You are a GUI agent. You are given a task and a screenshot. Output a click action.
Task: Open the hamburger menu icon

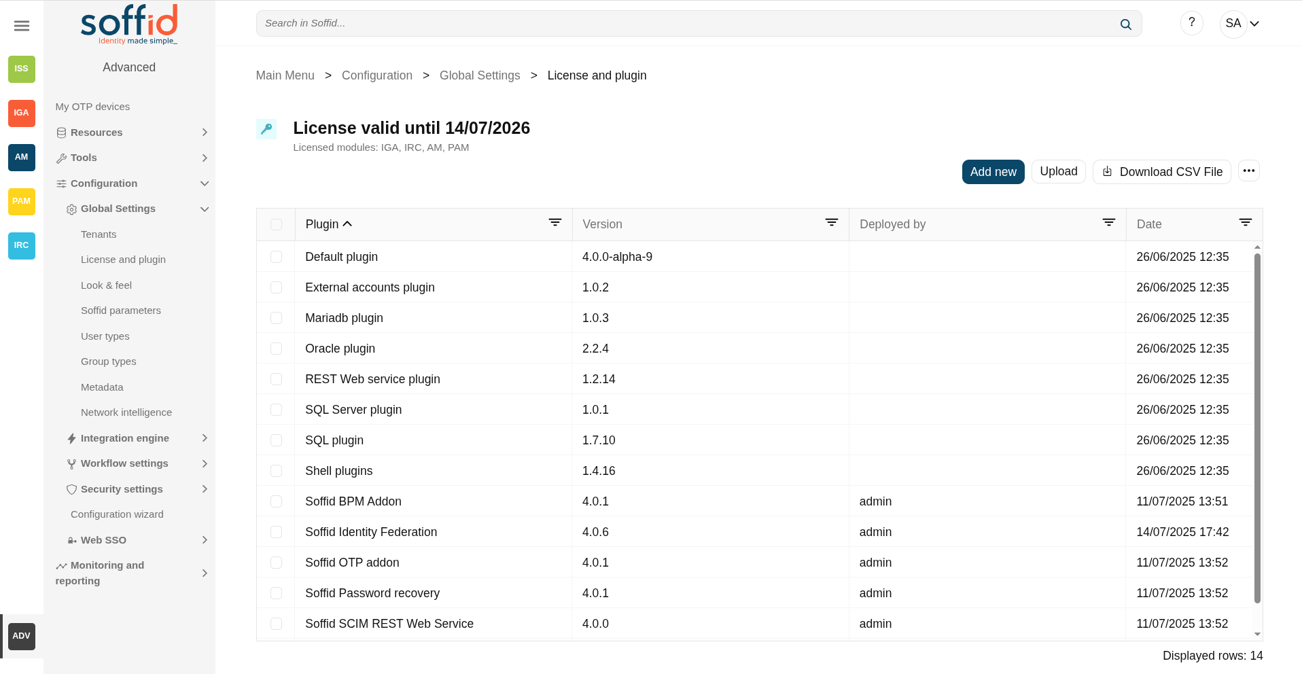22,26
